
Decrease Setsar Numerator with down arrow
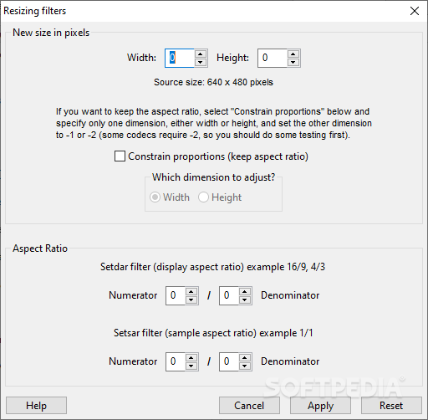click(x=191, y=366)
